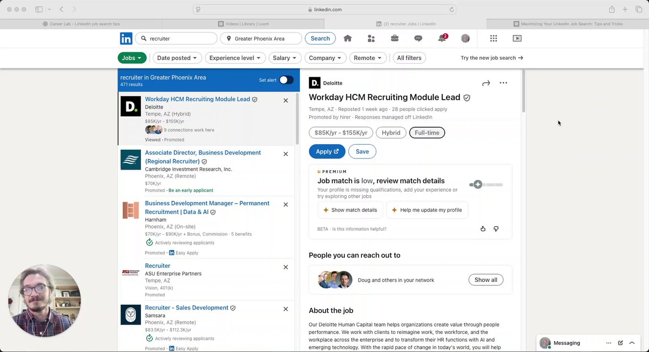Click the job match level slider indicator
This screenshot has width=649, height=352.
[x=478, y=184]
